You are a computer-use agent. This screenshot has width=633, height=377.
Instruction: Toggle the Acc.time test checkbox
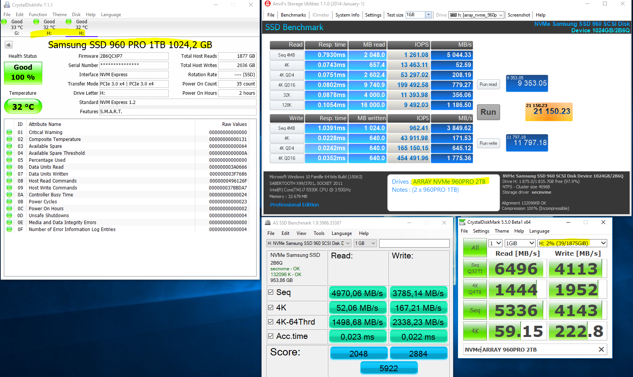pyautogui.click(x=271, y=336)
